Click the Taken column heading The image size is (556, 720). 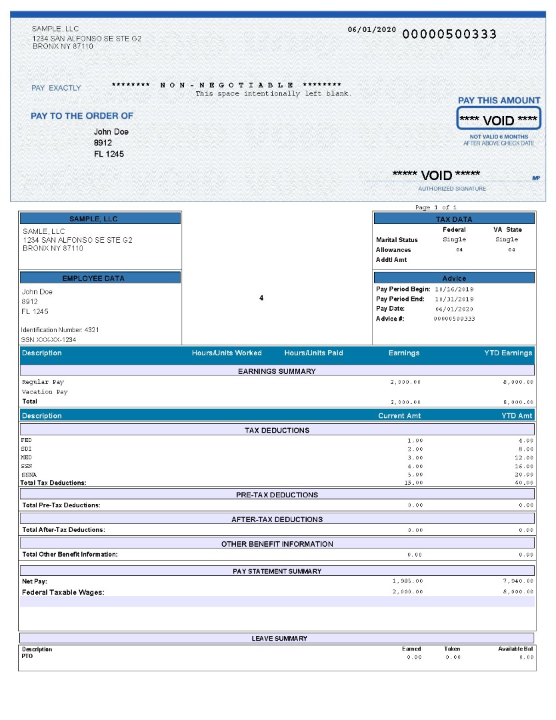pos(452,649)
